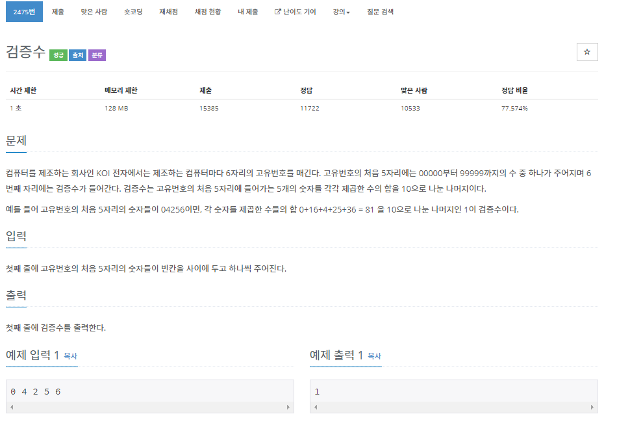This screenshot has width=617, height=427.
Task: Click the submission count 15385
Action: pos(209,109)
